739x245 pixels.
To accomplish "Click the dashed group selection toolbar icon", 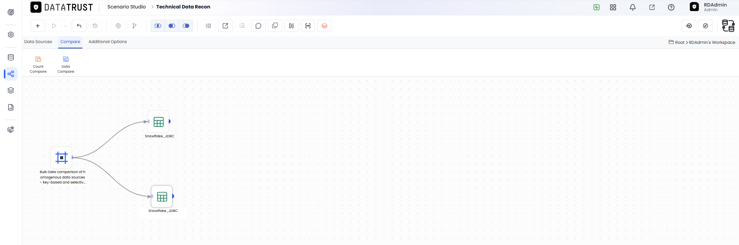I will point(242,26).
